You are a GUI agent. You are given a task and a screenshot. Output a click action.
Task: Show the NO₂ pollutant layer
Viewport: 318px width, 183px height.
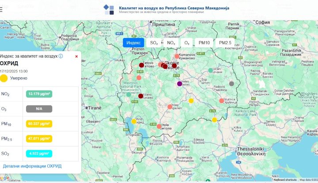coord(171,43)
